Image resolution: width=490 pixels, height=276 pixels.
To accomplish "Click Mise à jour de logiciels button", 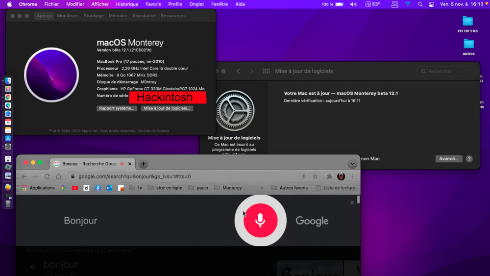I will (167, 108).
